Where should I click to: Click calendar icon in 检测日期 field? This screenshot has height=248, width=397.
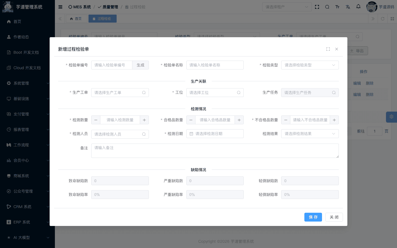pyautogui.click(x=191, y=134)
